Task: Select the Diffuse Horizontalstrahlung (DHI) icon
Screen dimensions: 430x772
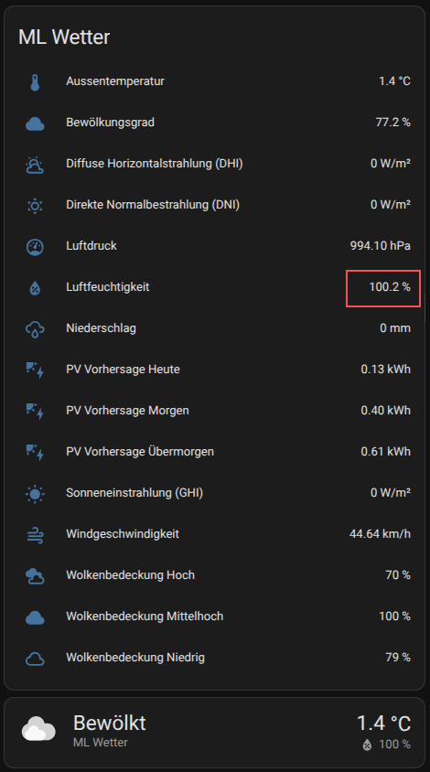Action: pos(35,165)
